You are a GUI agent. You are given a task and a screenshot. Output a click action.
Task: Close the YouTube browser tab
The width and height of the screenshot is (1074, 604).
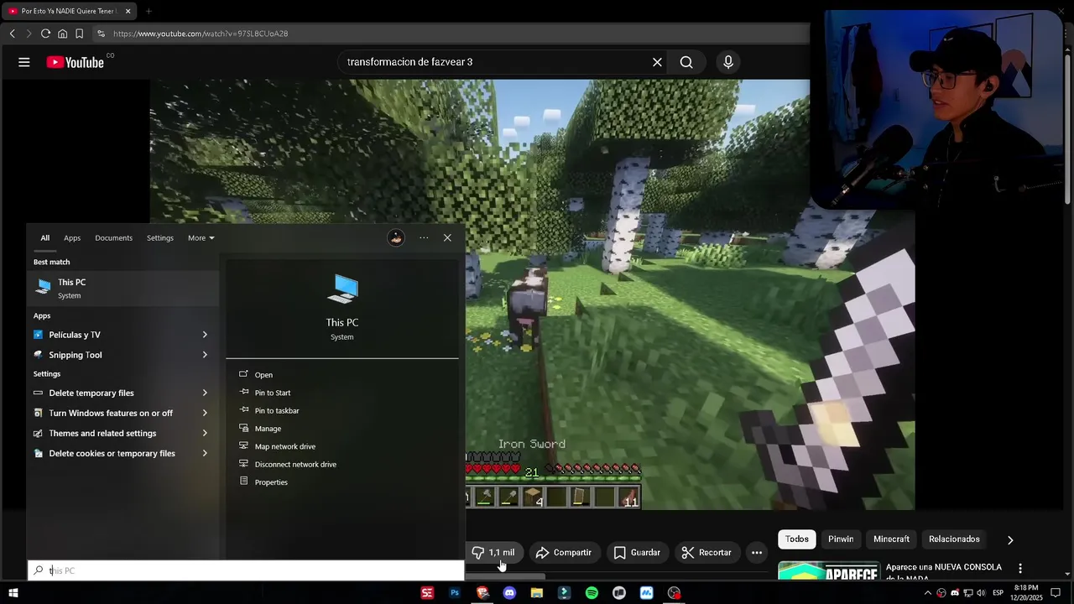click(128, 11)
